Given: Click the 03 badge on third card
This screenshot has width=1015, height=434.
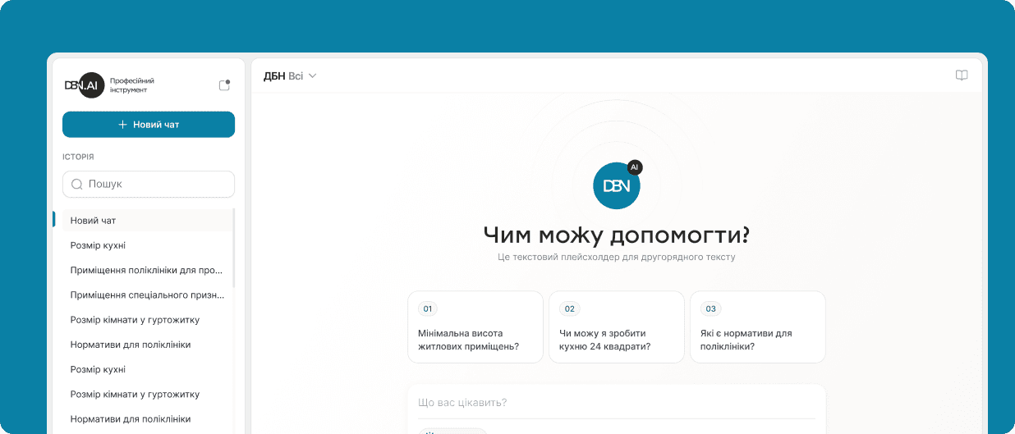Looking at the screenshot, I should [x=711, y=309].
